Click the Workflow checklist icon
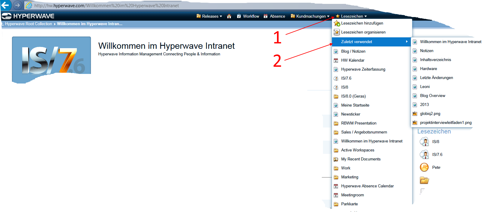This screenshot has width=486, height=214. 239,16
